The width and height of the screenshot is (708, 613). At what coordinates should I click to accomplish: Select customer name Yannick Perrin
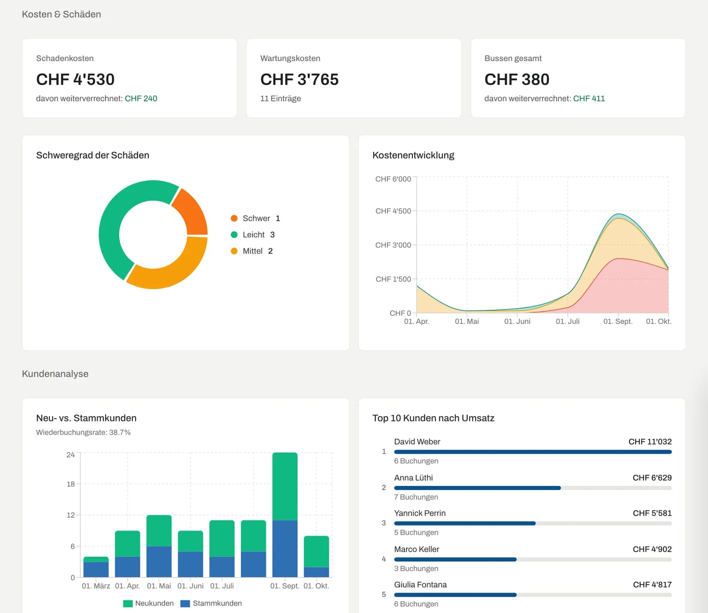coord(420,513)
